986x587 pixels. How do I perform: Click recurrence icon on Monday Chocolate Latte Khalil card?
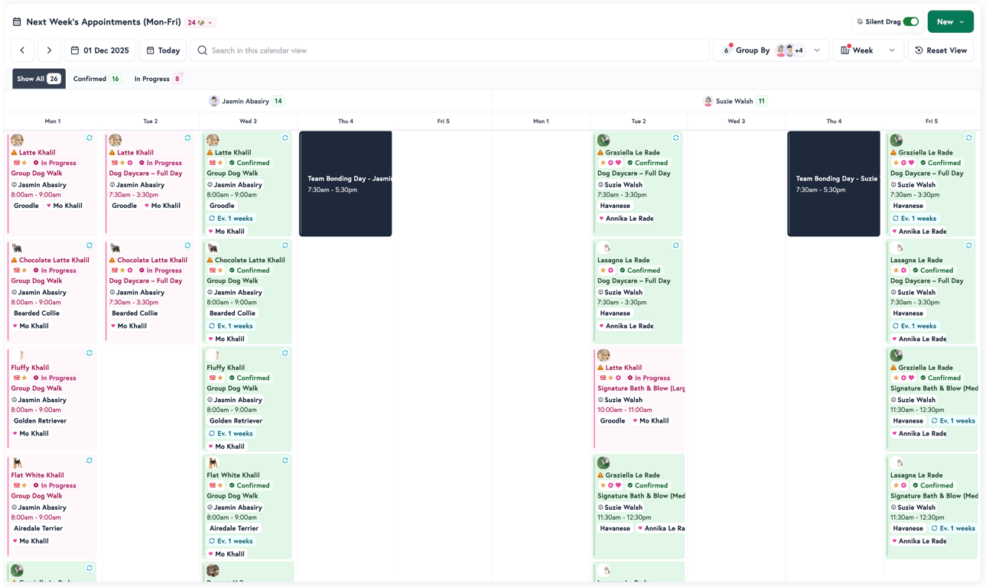coord(89,246)
